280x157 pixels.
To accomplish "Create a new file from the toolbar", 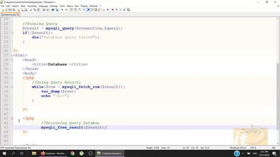I will (2, 10).
